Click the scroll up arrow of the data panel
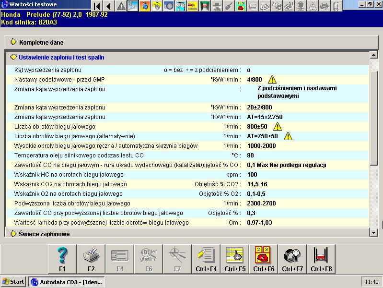Image resolution: width=383 pixels, height=288 pixels. tap(374, 56)
